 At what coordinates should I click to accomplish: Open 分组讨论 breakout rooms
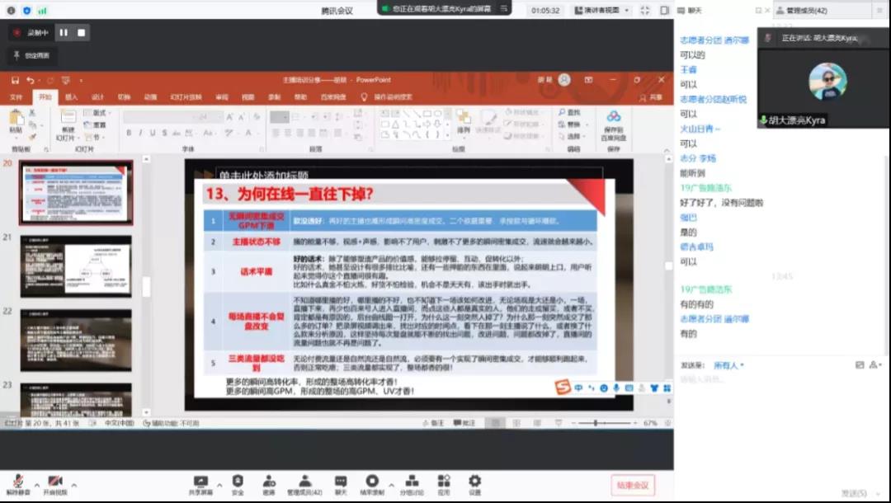tap(412, 482)
